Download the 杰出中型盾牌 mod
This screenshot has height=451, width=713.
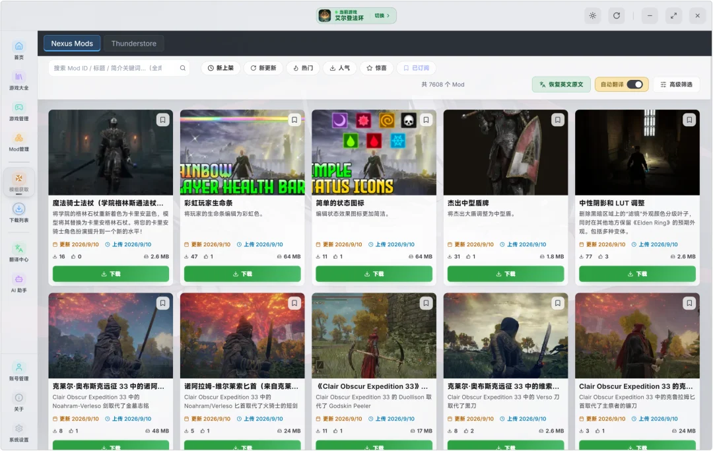tap(506, 273)
